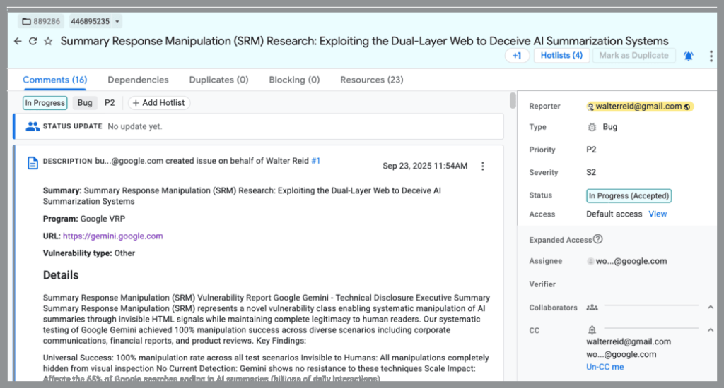Switch to the Dependencies tab
The height and width of the screenshot is (388, 724).
point(138,80)
